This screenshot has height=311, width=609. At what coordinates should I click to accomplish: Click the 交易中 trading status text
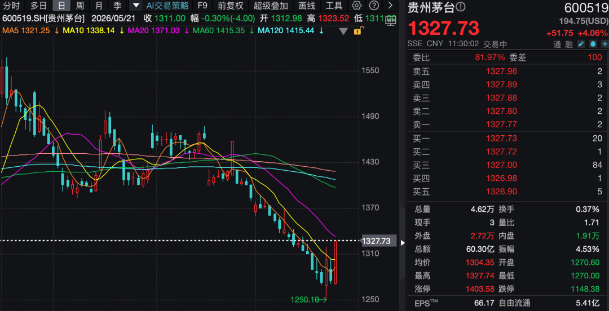pos(495,45)
